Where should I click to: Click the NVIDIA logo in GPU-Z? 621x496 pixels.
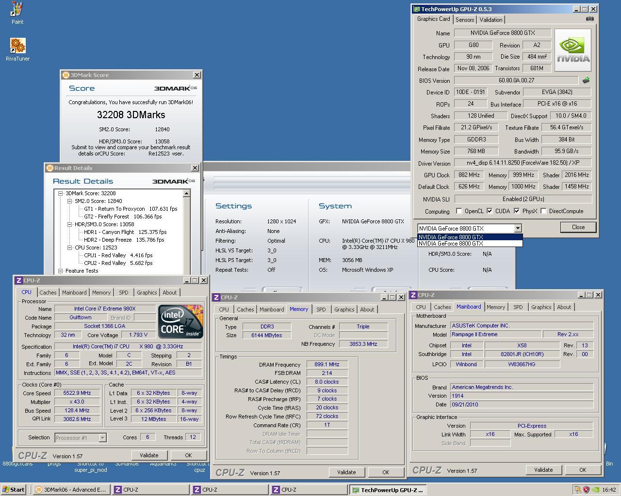click(573, 50)
